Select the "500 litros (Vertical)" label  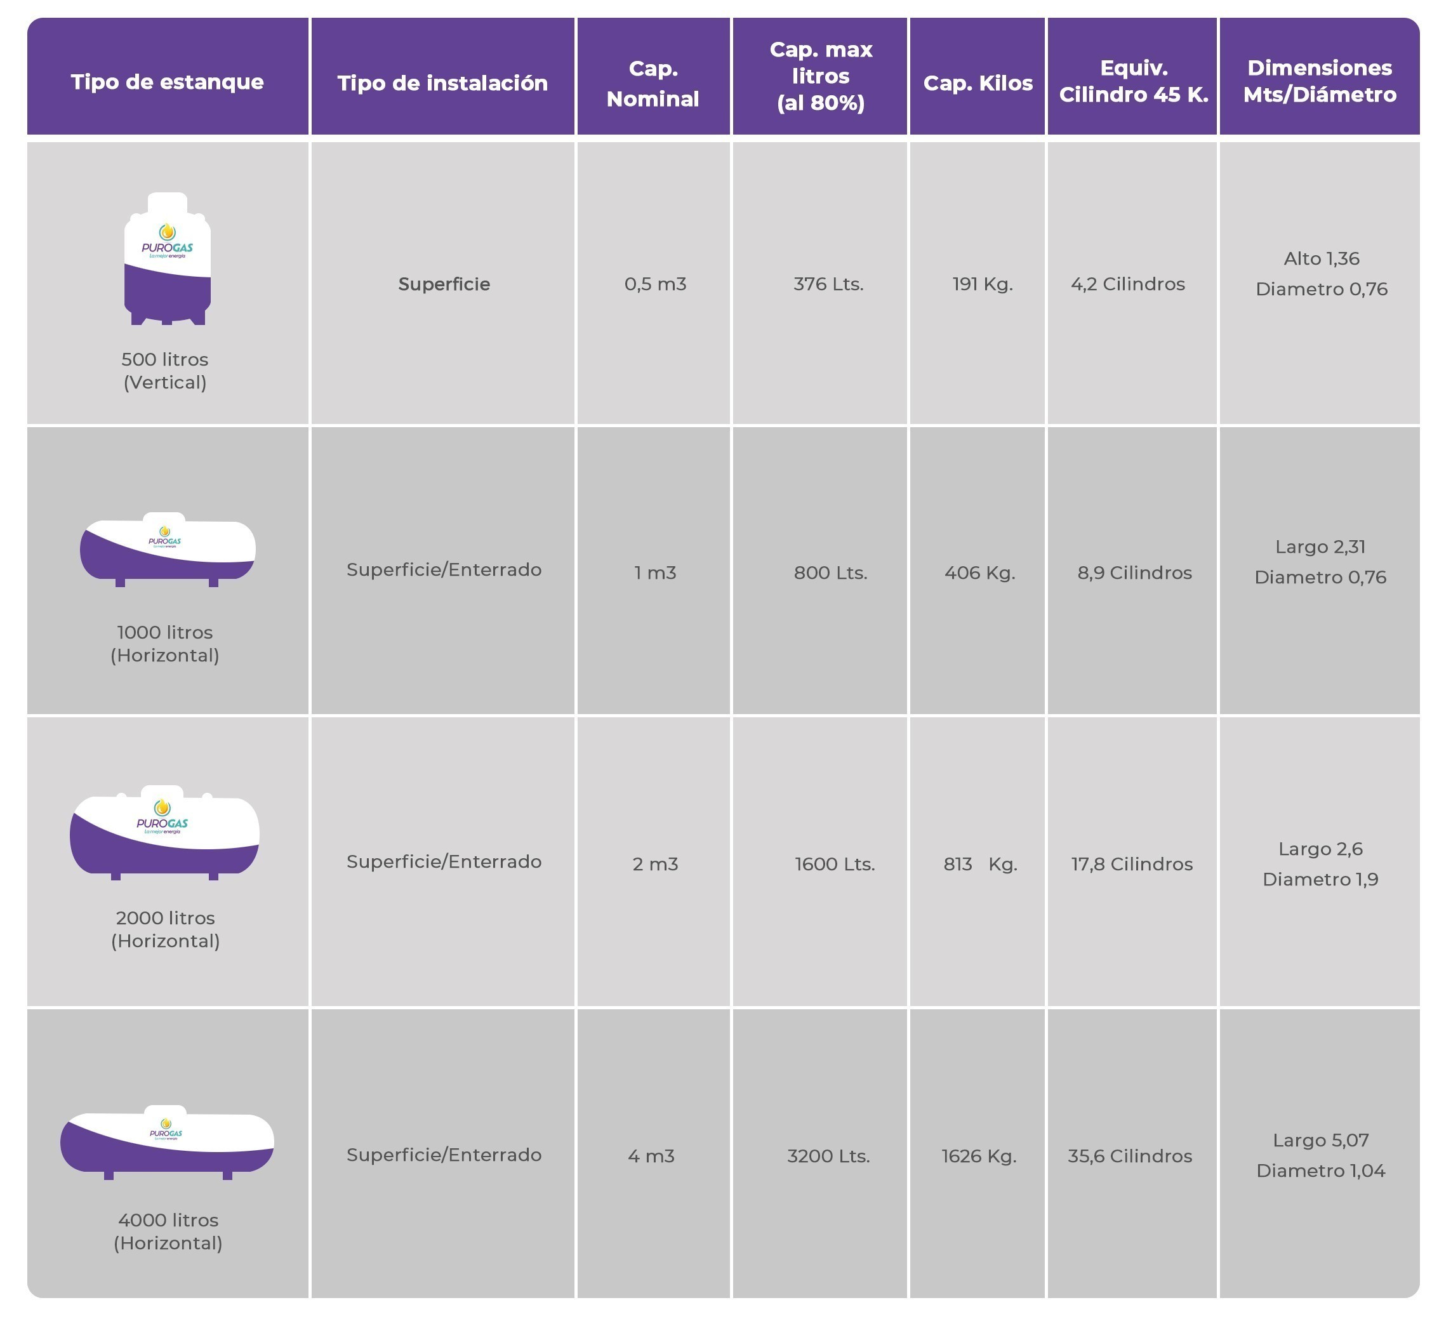pyautogui.click(x=165, y=371)
